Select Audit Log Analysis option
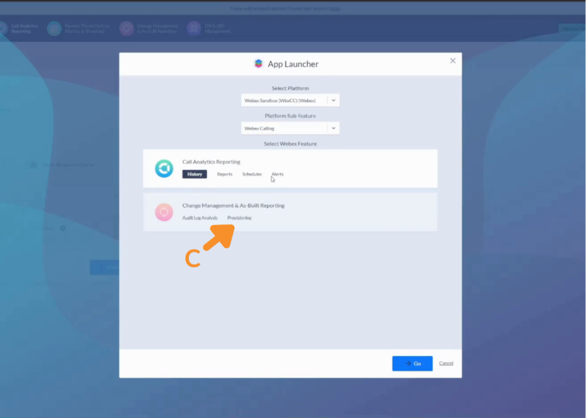The width and height of the screenshot is (586, 418). (200, 218)
